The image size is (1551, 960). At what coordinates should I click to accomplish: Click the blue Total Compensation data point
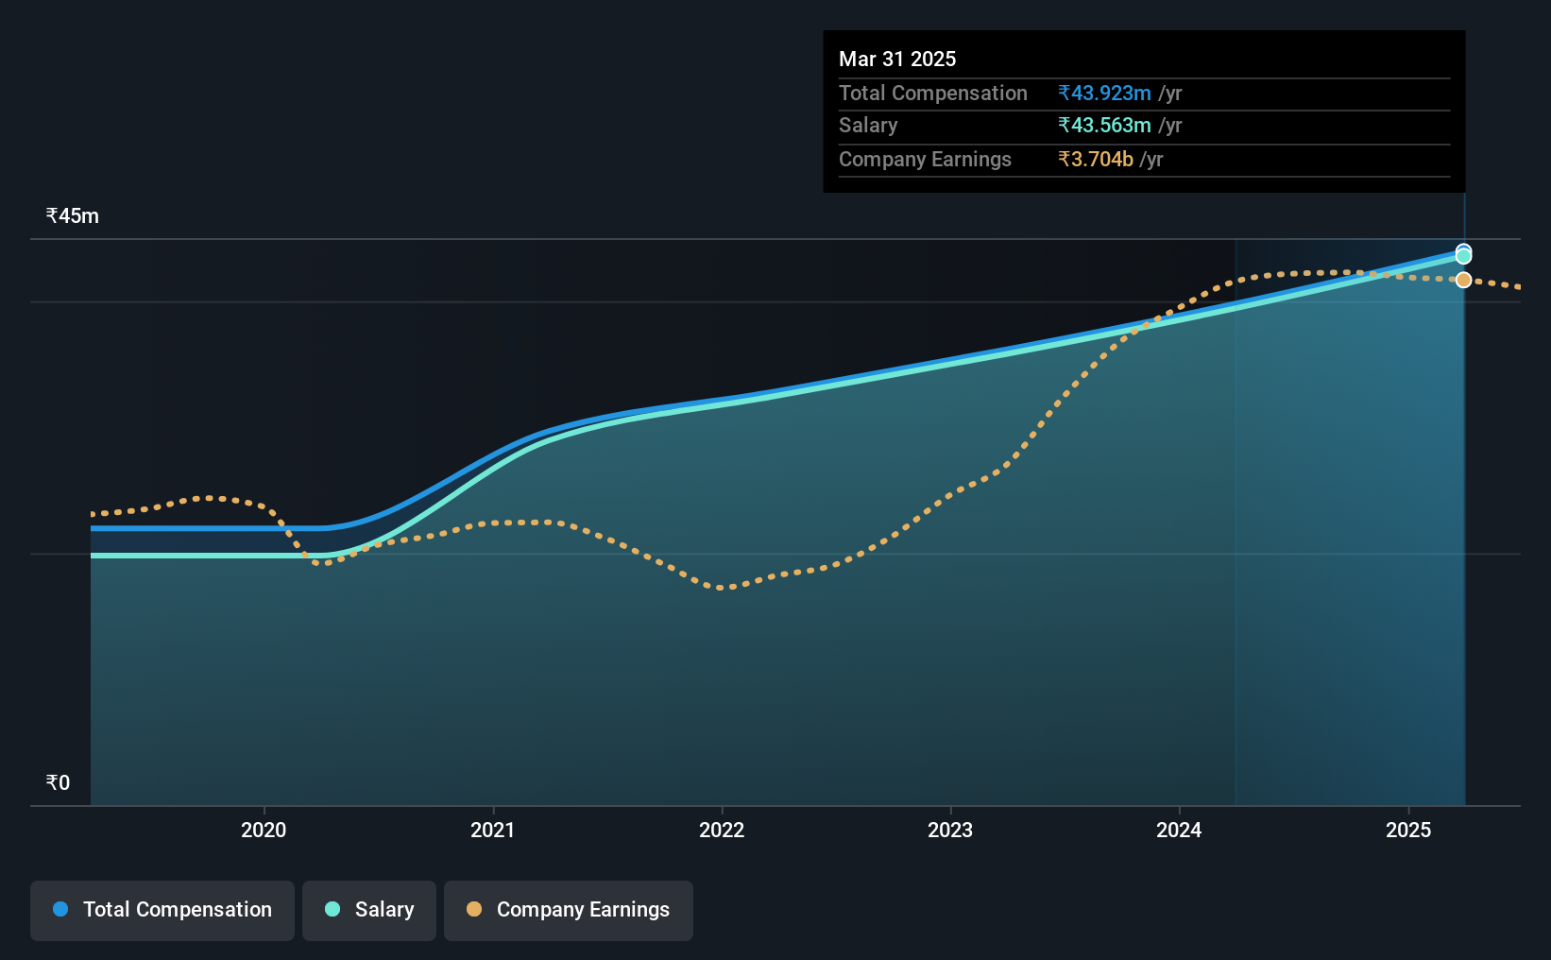click(x=1463, y=250)
